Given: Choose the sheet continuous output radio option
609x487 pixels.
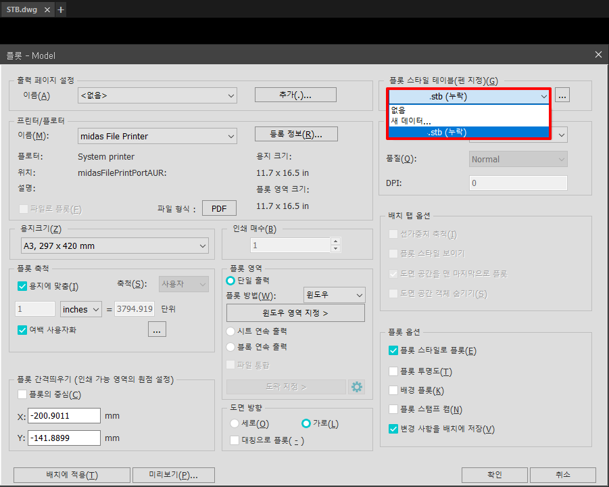Looking at the screenshot, I should (230, 331).
